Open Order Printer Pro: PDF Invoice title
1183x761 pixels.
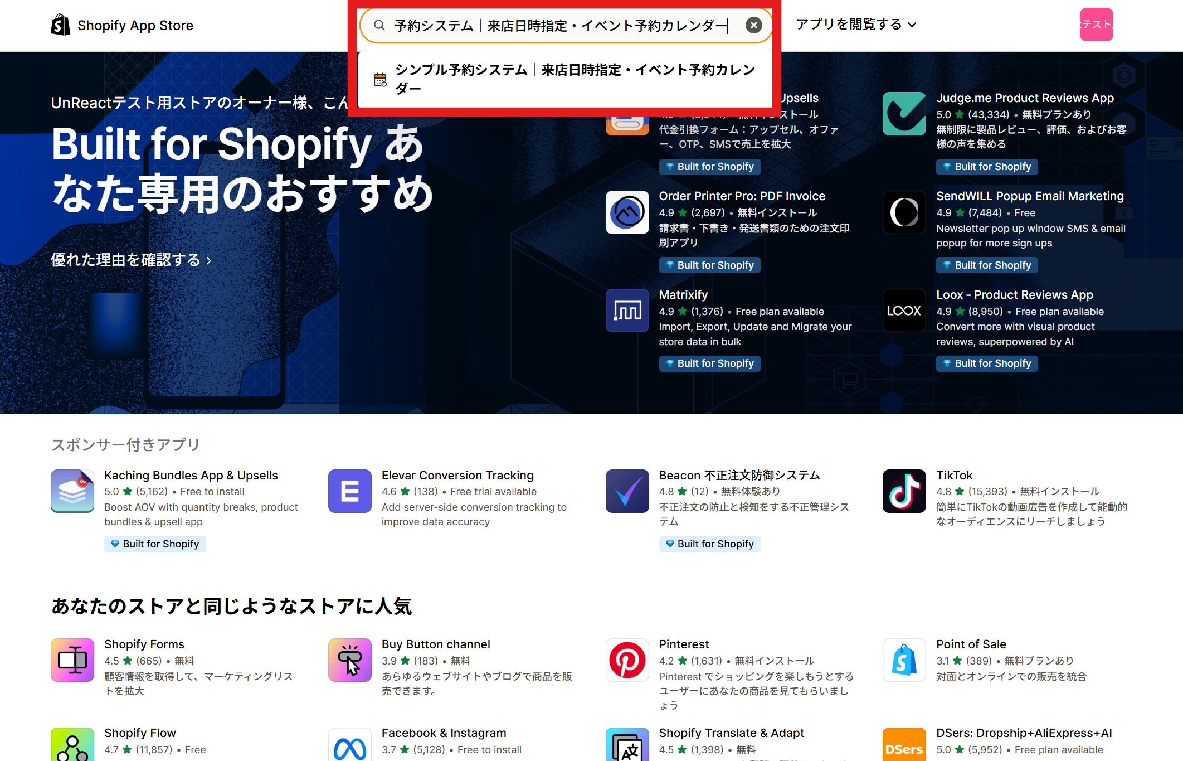coord(742,196)
